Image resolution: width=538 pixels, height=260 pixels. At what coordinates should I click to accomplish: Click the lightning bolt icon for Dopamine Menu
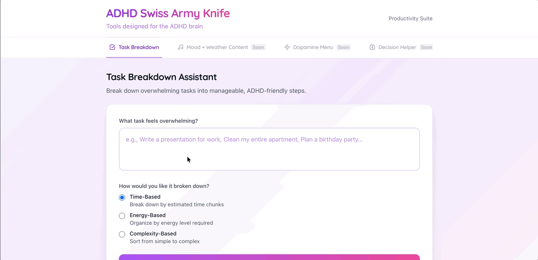(x=287, y=47)
